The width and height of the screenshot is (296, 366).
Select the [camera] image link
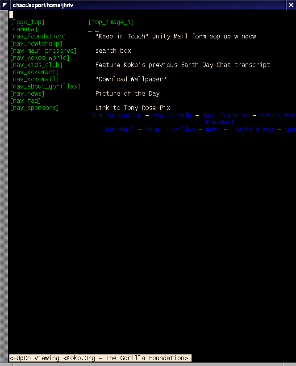tap(24, 29)
